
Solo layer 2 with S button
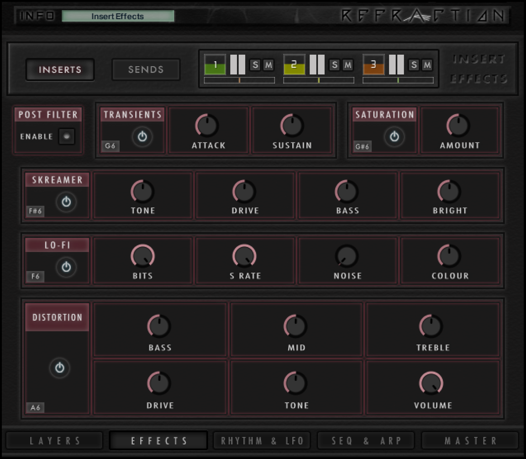tap(334, 65)
